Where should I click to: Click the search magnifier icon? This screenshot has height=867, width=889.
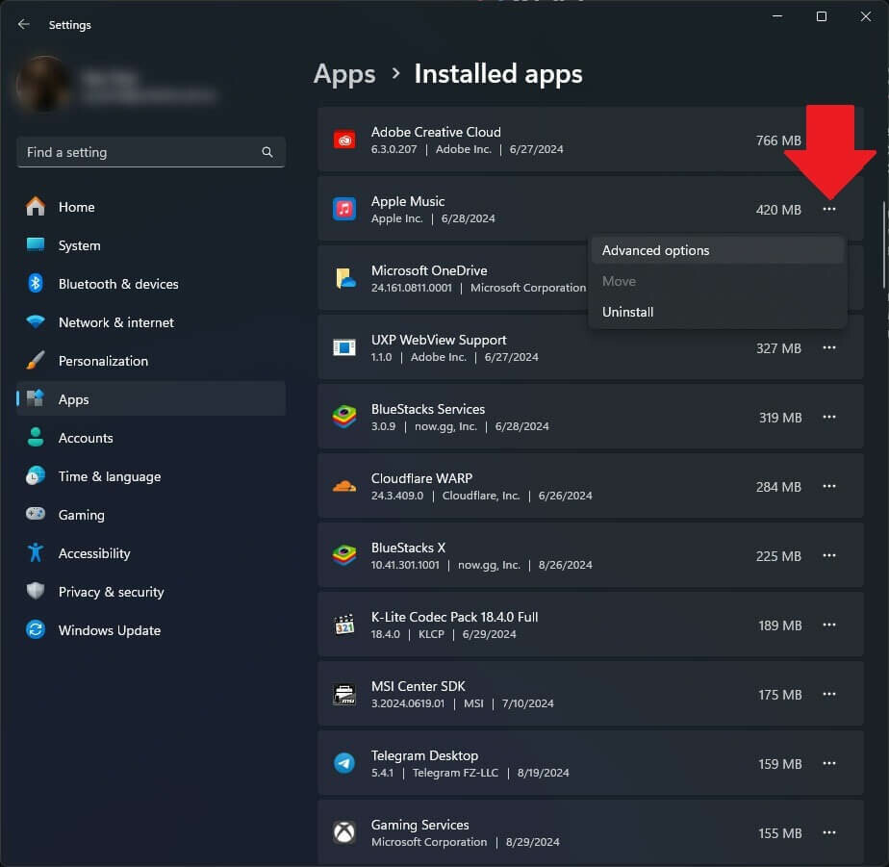[267, 152]
